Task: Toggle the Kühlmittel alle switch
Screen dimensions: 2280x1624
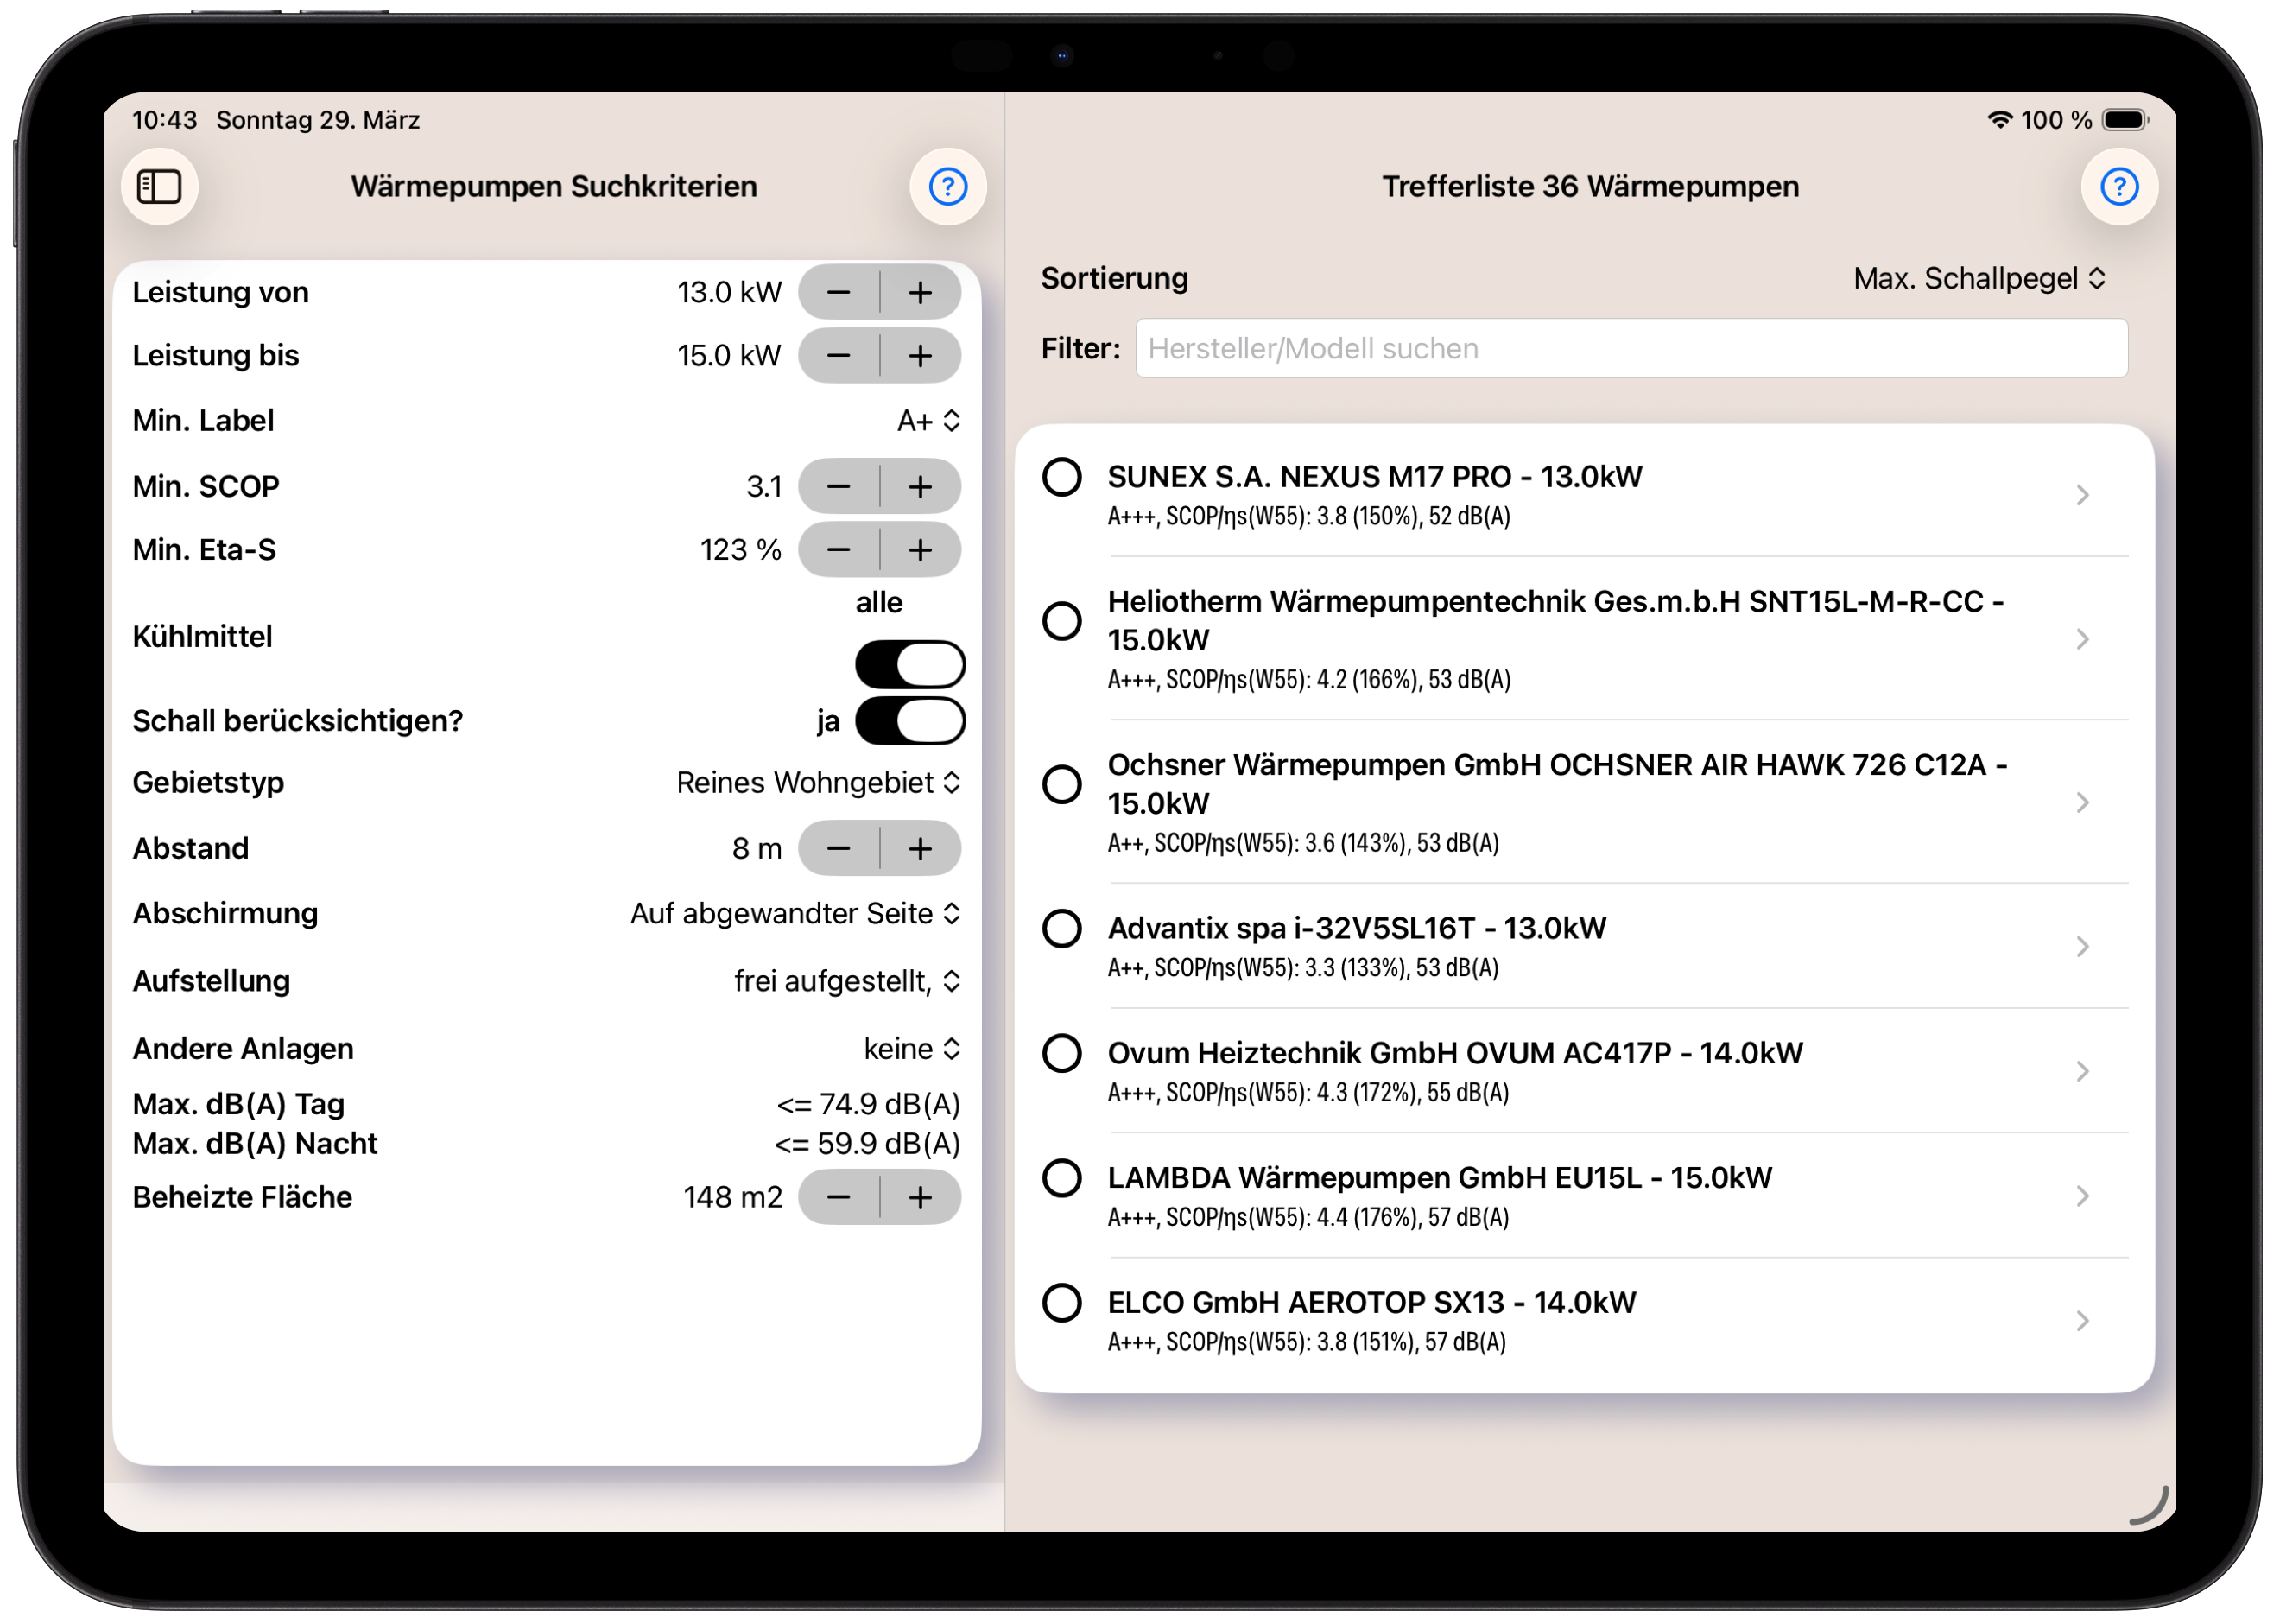Action: point(909,665)
